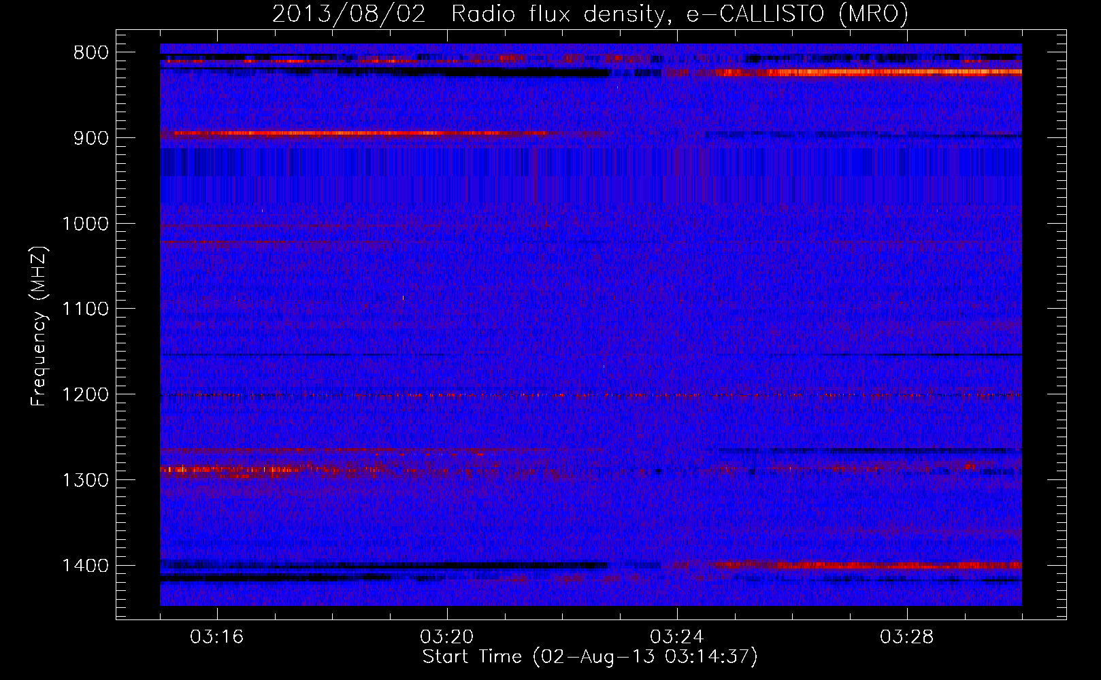Click the 800 frequency tick label
The image size is (1101, 680).
pyautogui.click(x=91, y=53)
